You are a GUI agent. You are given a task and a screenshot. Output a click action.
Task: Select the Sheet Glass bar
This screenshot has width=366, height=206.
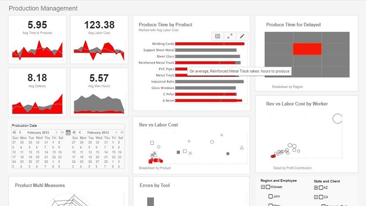[x=207, y=56]
